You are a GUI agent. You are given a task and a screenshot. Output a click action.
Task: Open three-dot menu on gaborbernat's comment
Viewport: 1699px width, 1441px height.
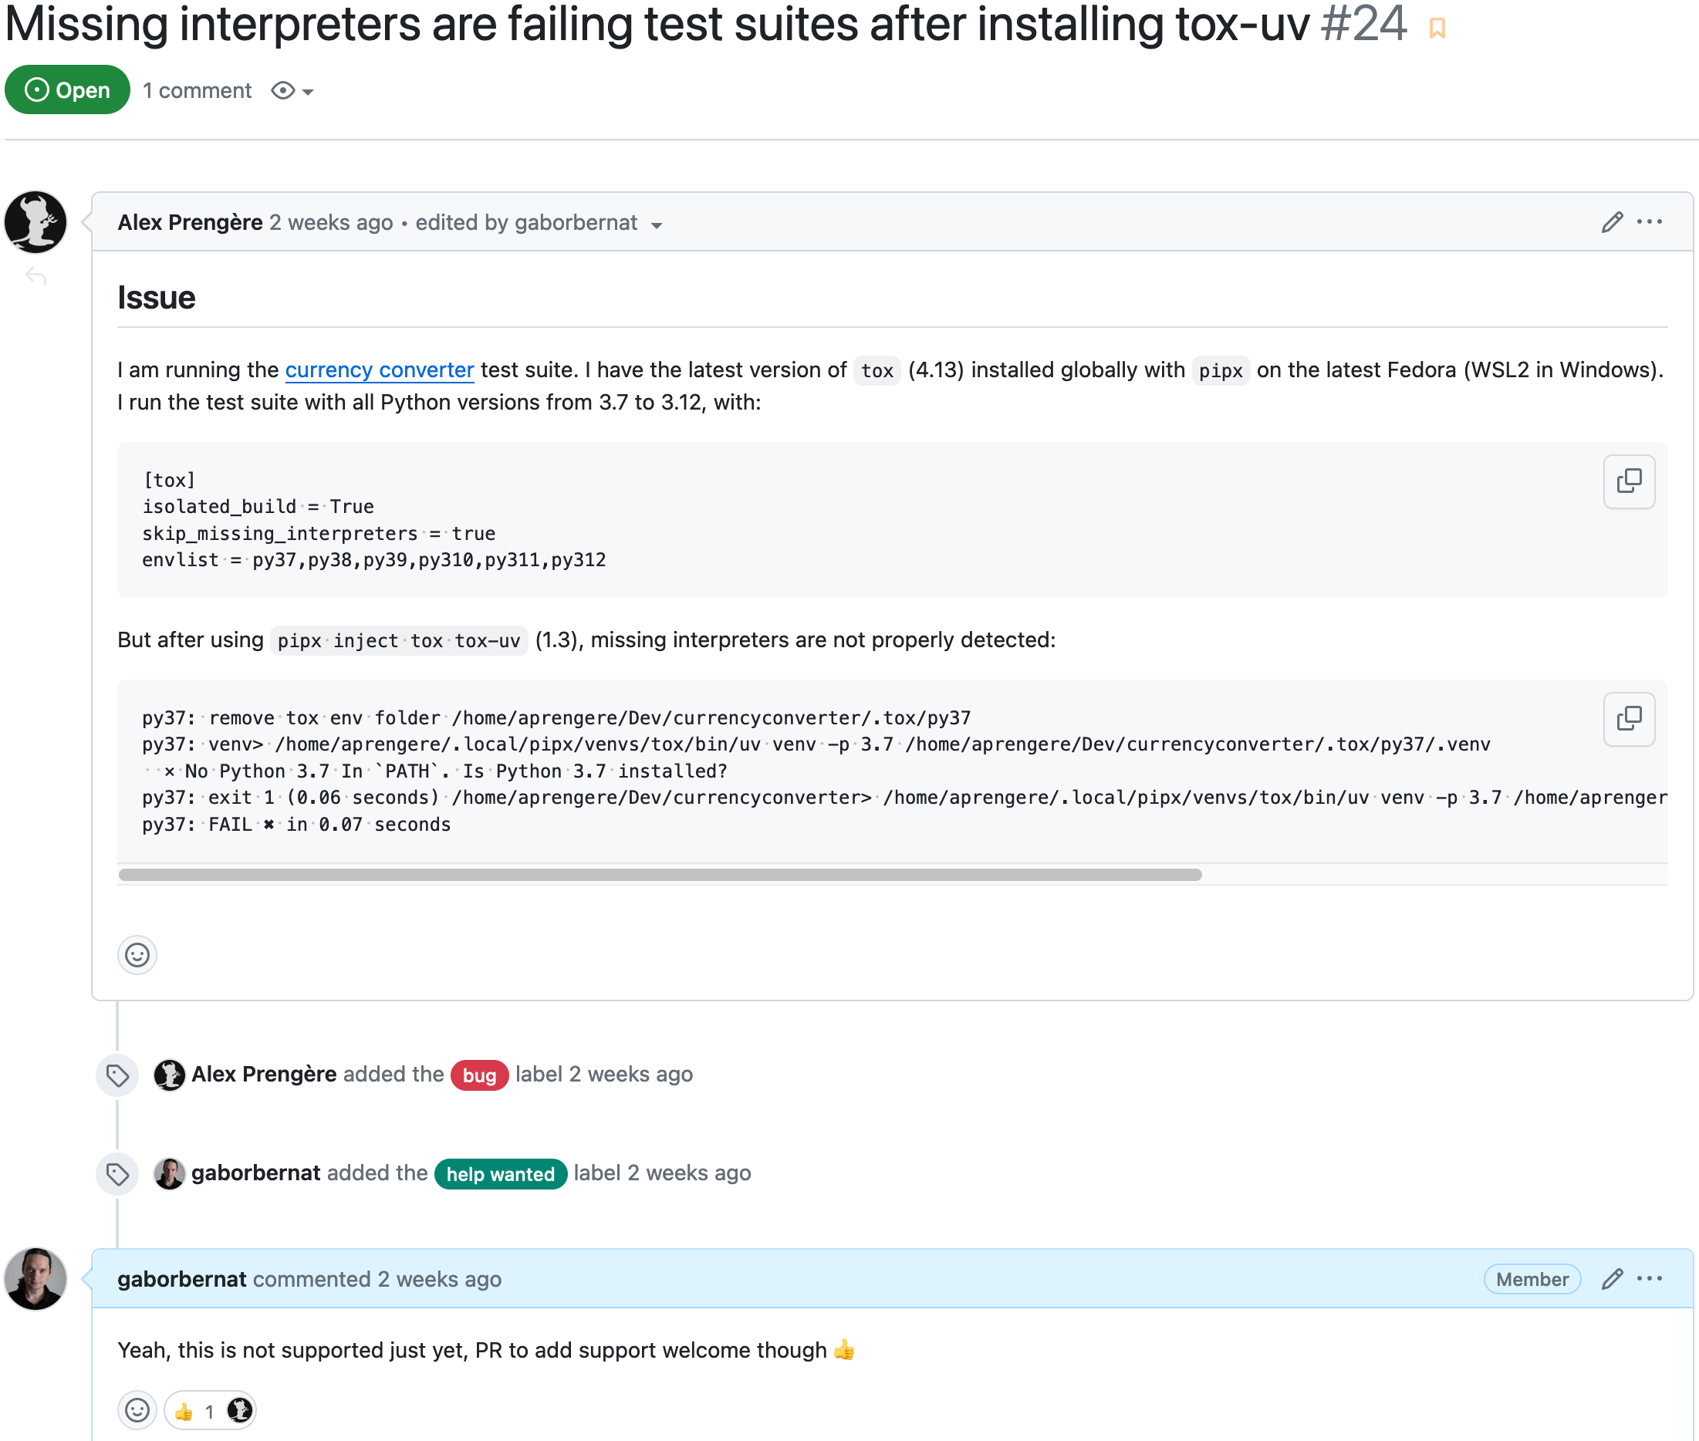pos(1649,1278)
